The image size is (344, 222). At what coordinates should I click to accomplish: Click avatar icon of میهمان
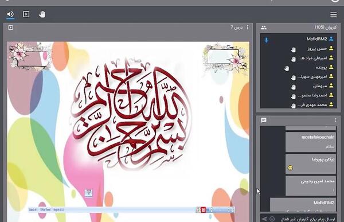click(331, 85)
